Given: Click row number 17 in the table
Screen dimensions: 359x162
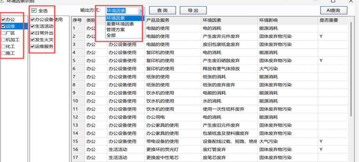Looking at the screenshot, I should 78,158.
